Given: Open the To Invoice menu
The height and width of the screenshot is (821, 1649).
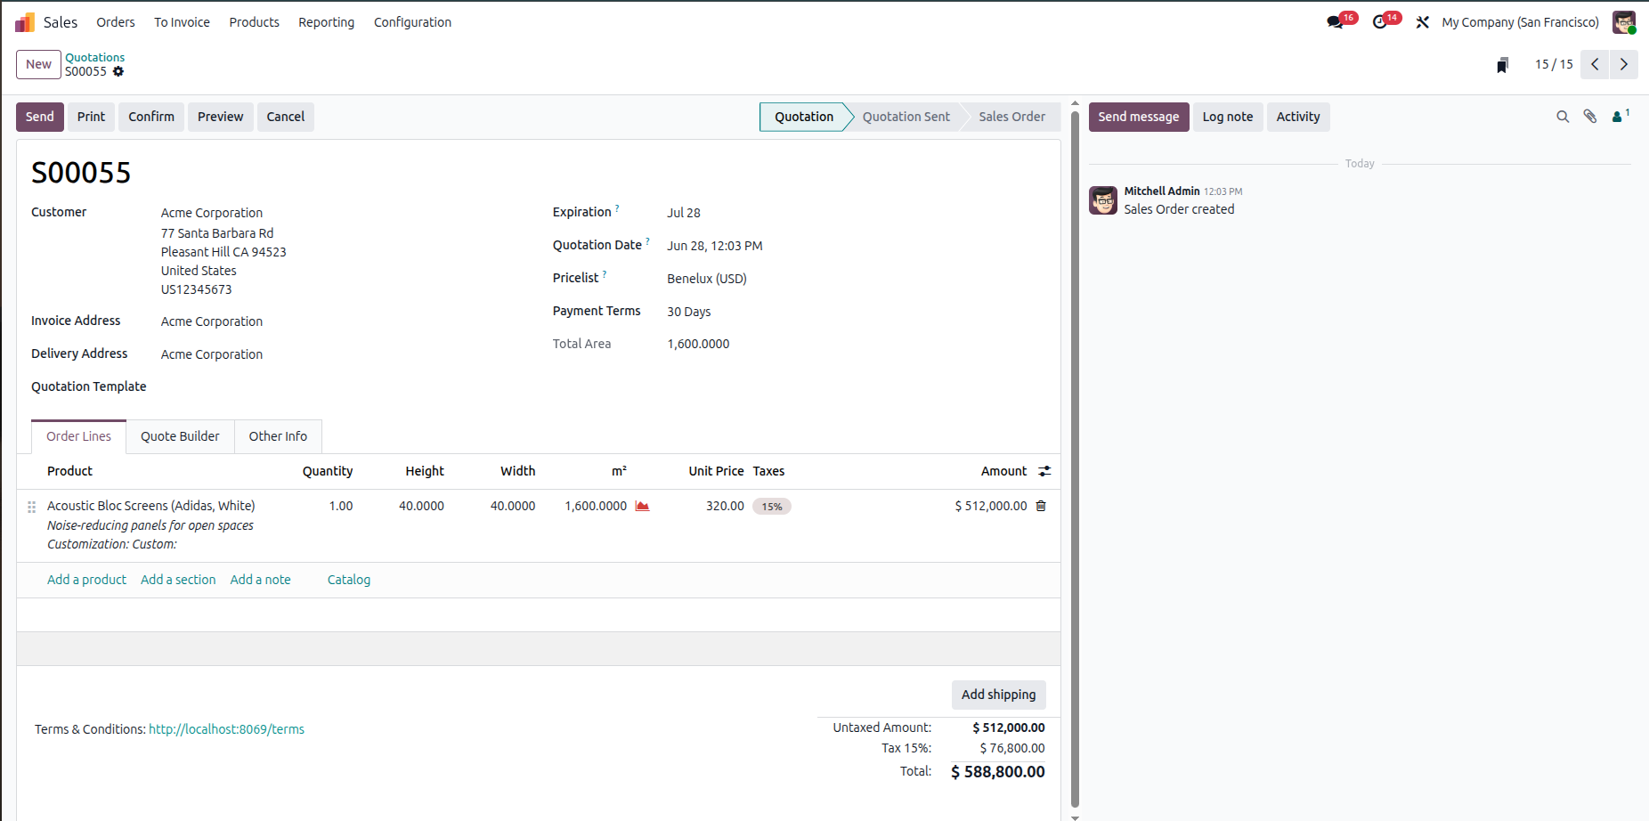Looking at the screenshot, I should pyautogui.click(x=182, y=22).
